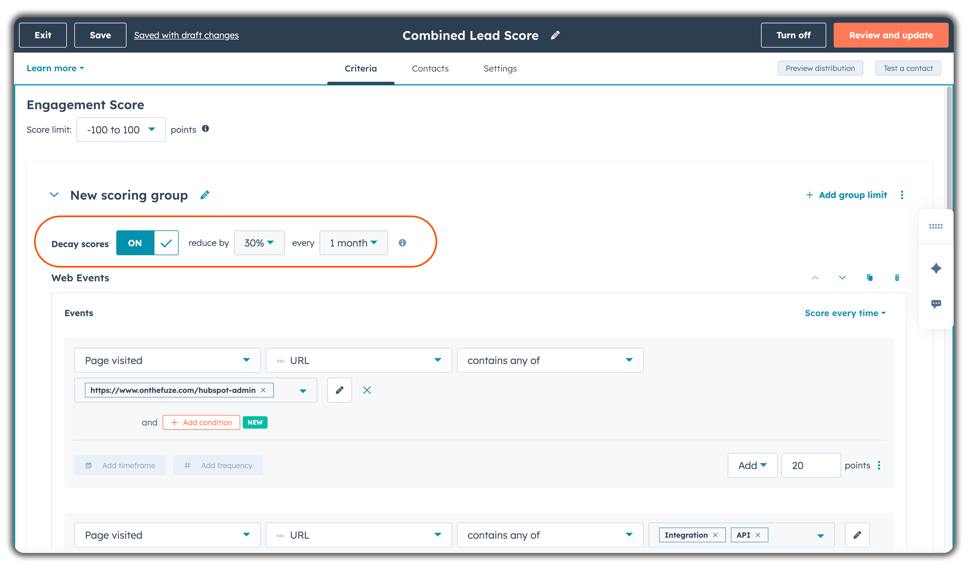Remove the hubspot-admin URL tag

pyautogui.click(x=264, y=390)
